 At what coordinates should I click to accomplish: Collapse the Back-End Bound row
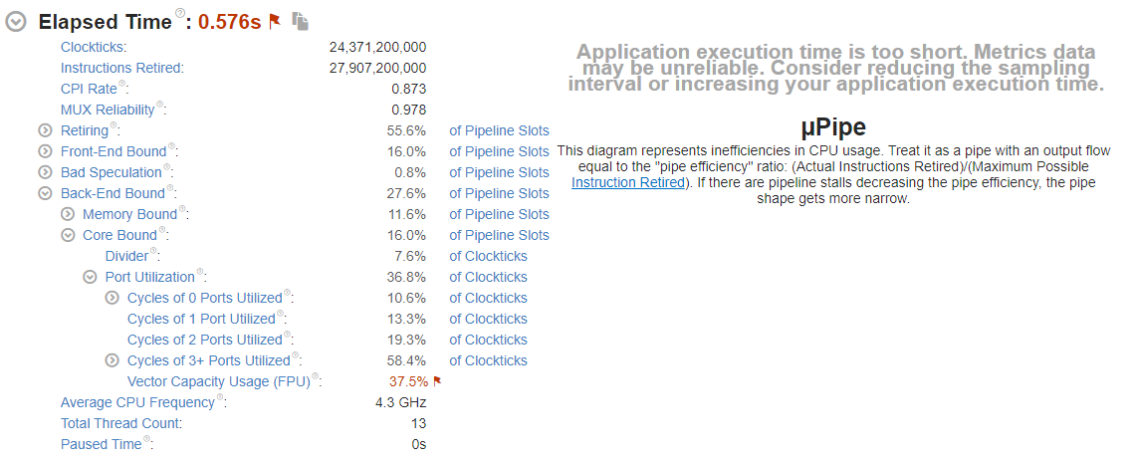point(45,193)
